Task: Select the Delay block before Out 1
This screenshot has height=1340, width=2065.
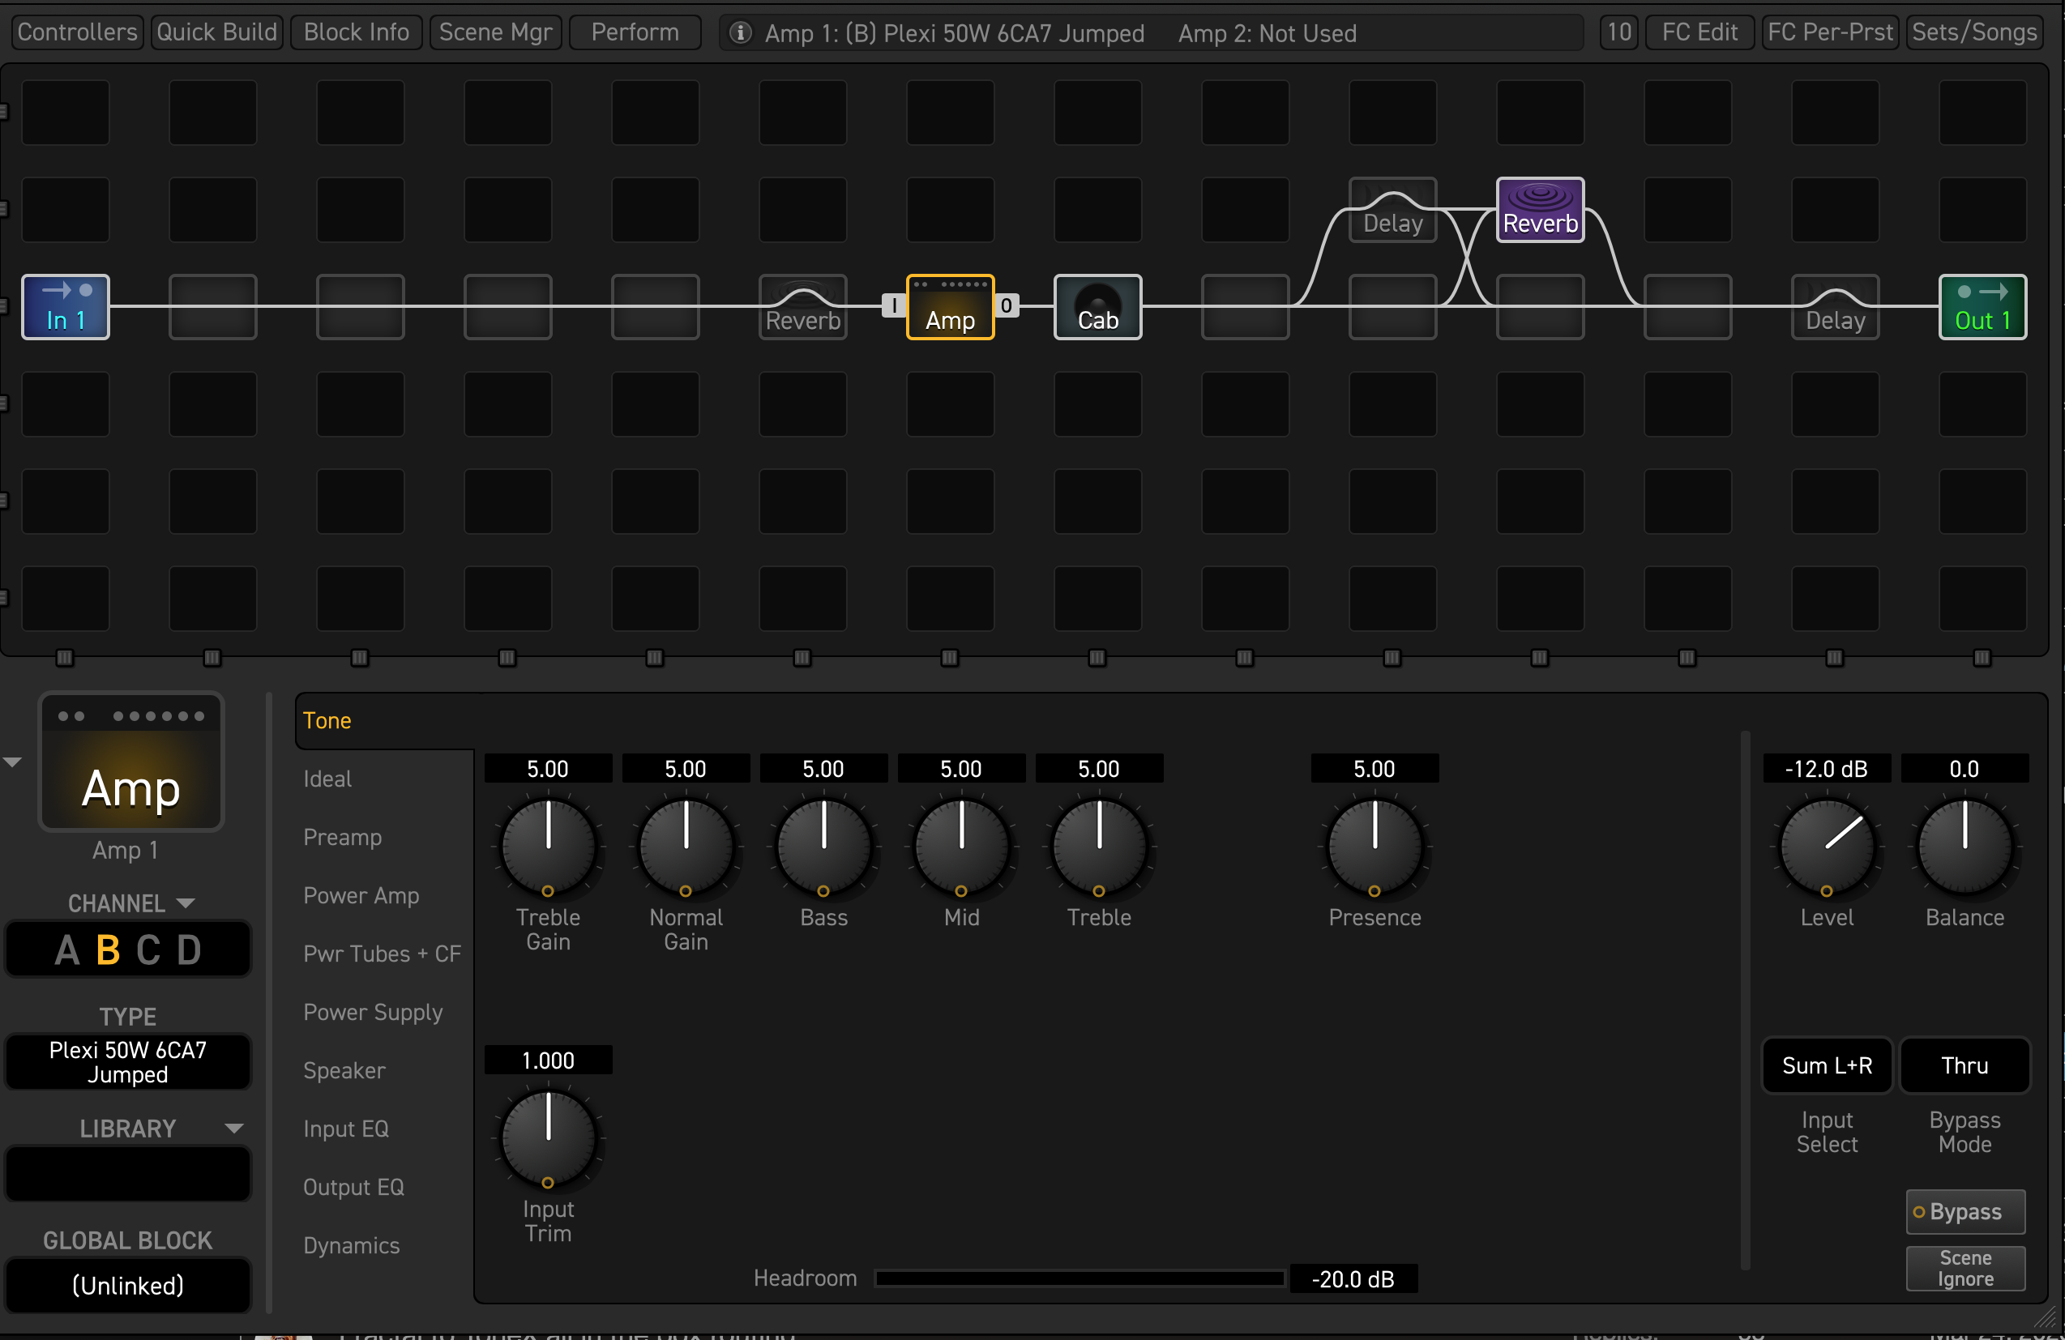Action: (x=1834, y=307)
